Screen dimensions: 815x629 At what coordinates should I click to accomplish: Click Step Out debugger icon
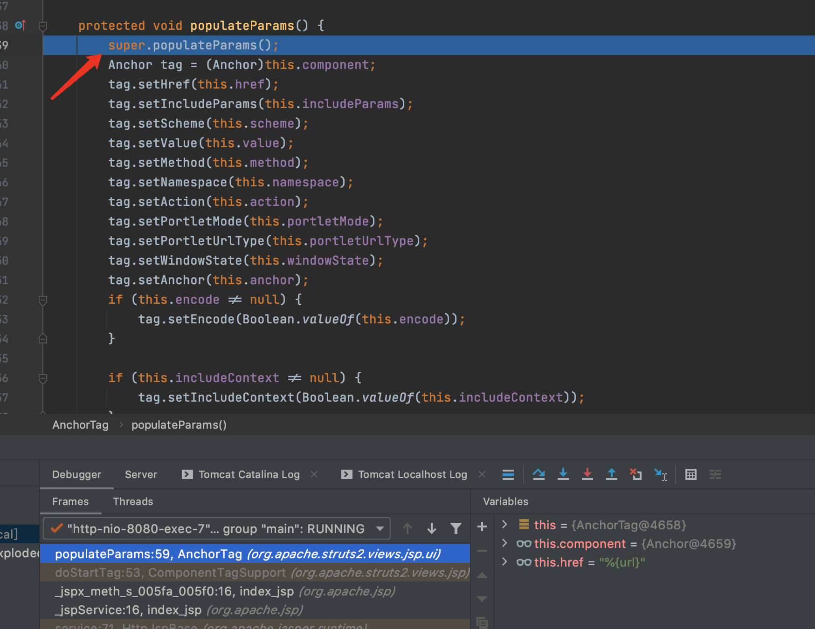pyautogui.click(x=612, y=474)
